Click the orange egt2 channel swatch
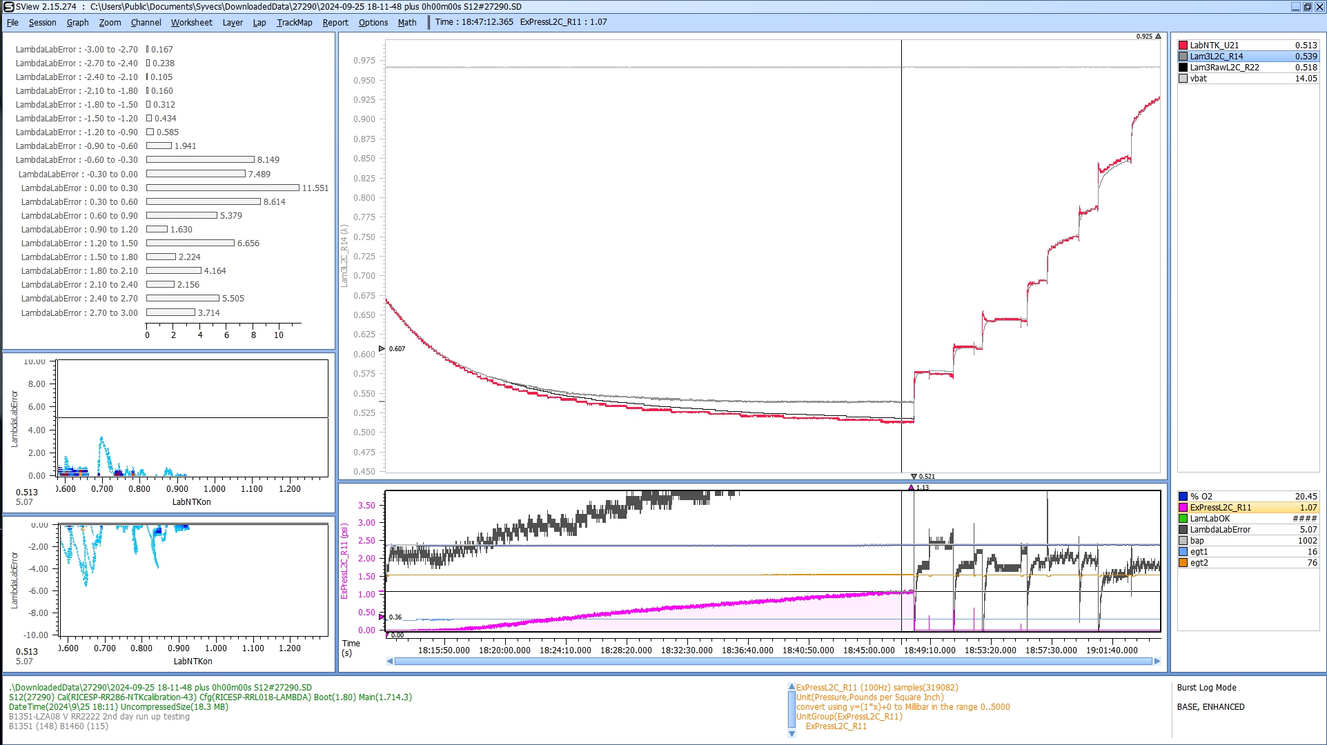1327x745 pixels. point(1183,563)
